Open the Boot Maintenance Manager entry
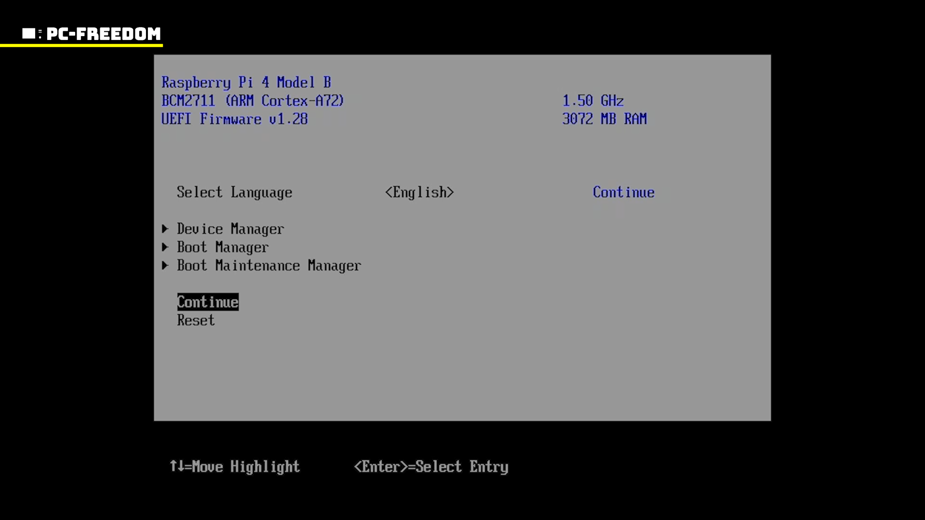This screenshot has height=520, width=925. click(269, 266)
